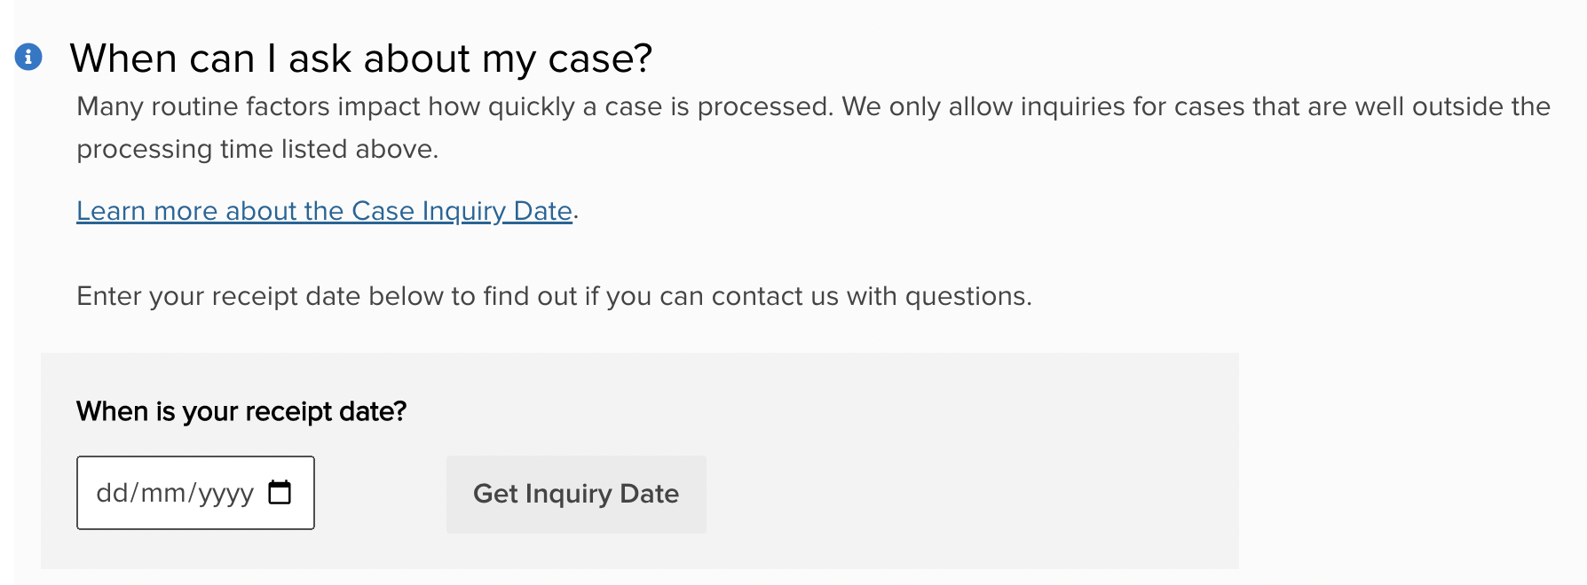Click the 'Enter your receipt date below' instruction
This screenshot has height=585, width=1587.
tap(554, 296)
